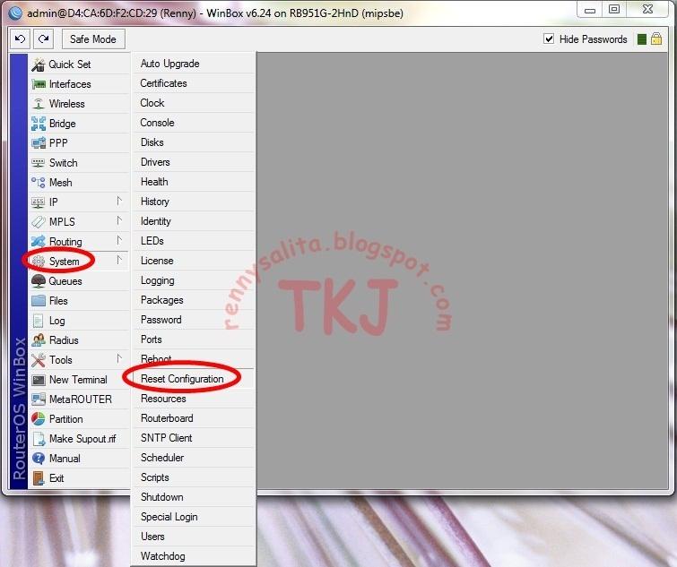Screen dimensions: 677x567
Task: Open Scripts menu entry
Action: click(194, 477)
